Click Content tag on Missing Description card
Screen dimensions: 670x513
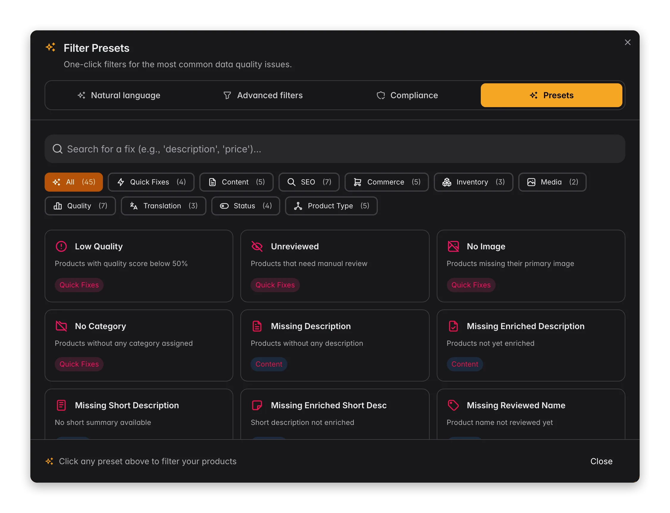269,364
